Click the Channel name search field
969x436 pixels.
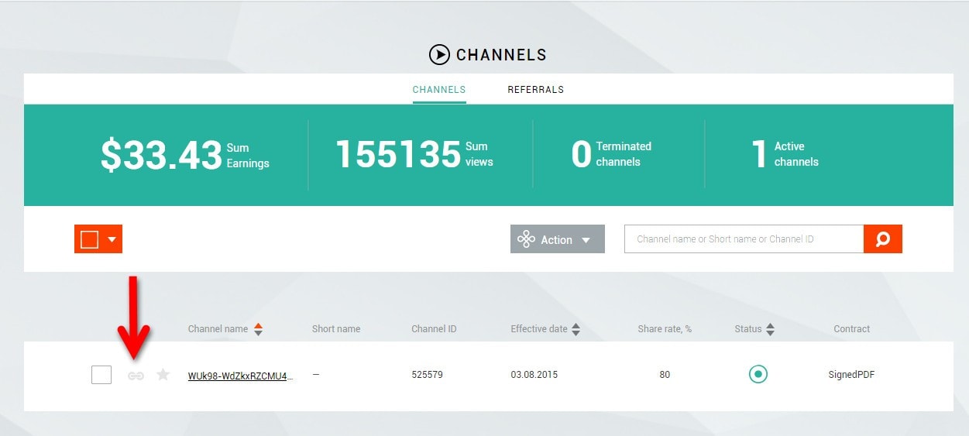[744, 239]
